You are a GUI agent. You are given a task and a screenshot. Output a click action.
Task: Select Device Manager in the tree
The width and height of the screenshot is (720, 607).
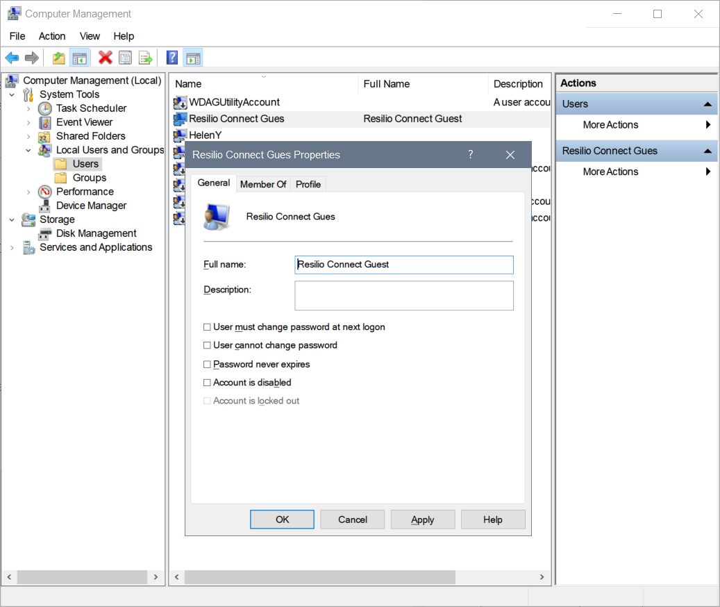coord(91,206)
